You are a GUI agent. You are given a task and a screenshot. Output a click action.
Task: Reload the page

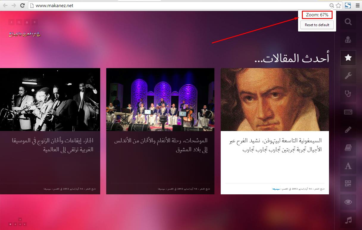tap(22, 5)
